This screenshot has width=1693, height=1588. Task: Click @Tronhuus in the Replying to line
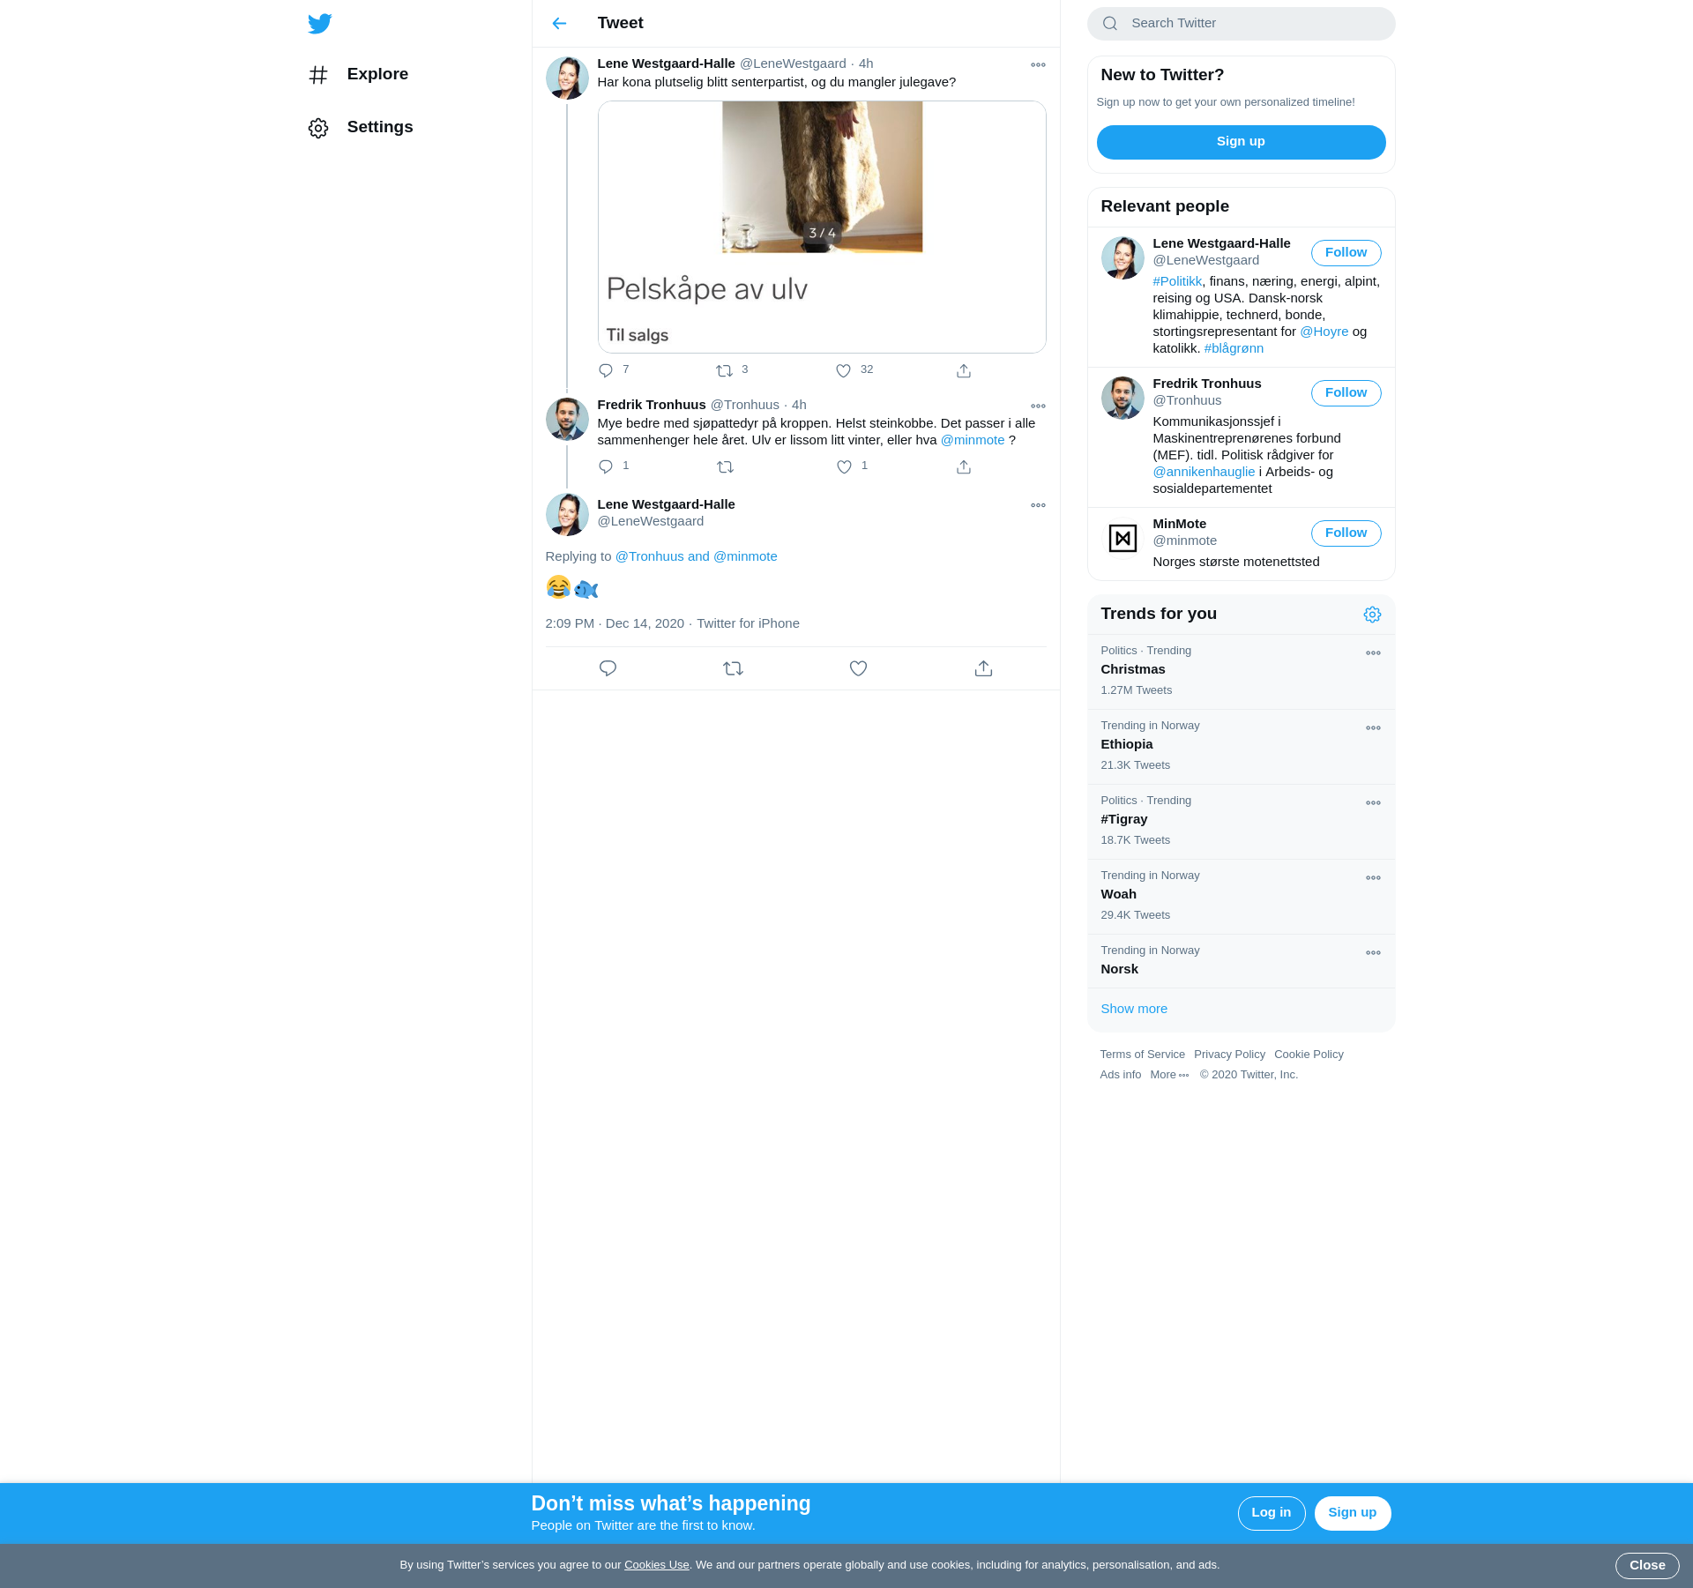[649, 556]
